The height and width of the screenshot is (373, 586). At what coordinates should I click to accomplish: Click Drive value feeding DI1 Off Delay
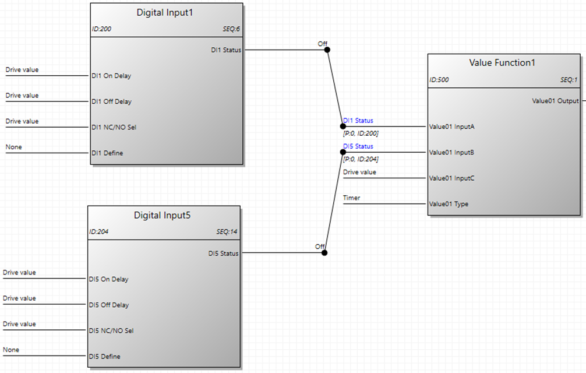(x=22, y=96)
